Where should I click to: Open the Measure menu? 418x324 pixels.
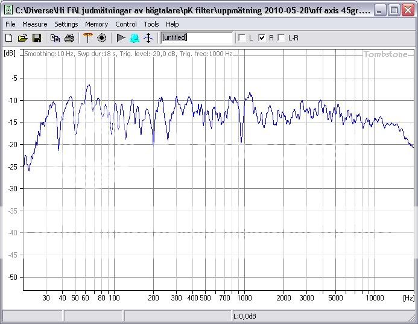34,24
